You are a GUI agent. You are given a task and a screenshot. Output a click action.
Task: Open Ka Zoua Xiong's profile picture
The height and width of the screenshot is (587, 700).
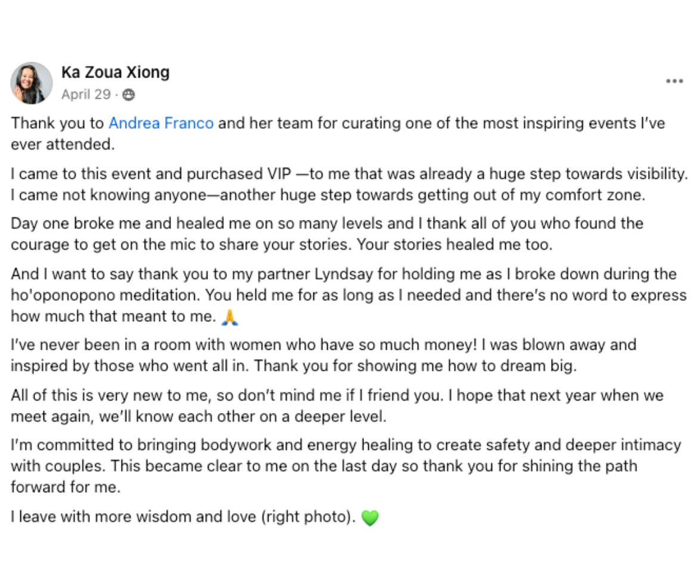tap(32, 83)
